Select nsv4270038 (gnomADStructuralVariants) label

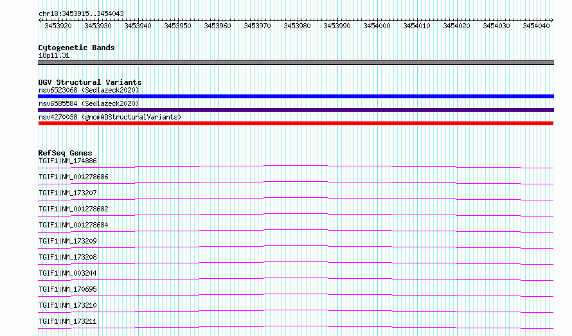110,117
